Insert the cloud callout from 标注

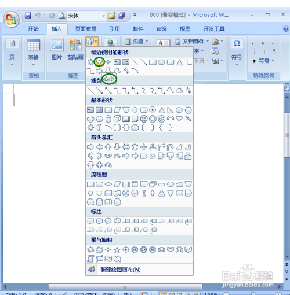coord(117,221)
